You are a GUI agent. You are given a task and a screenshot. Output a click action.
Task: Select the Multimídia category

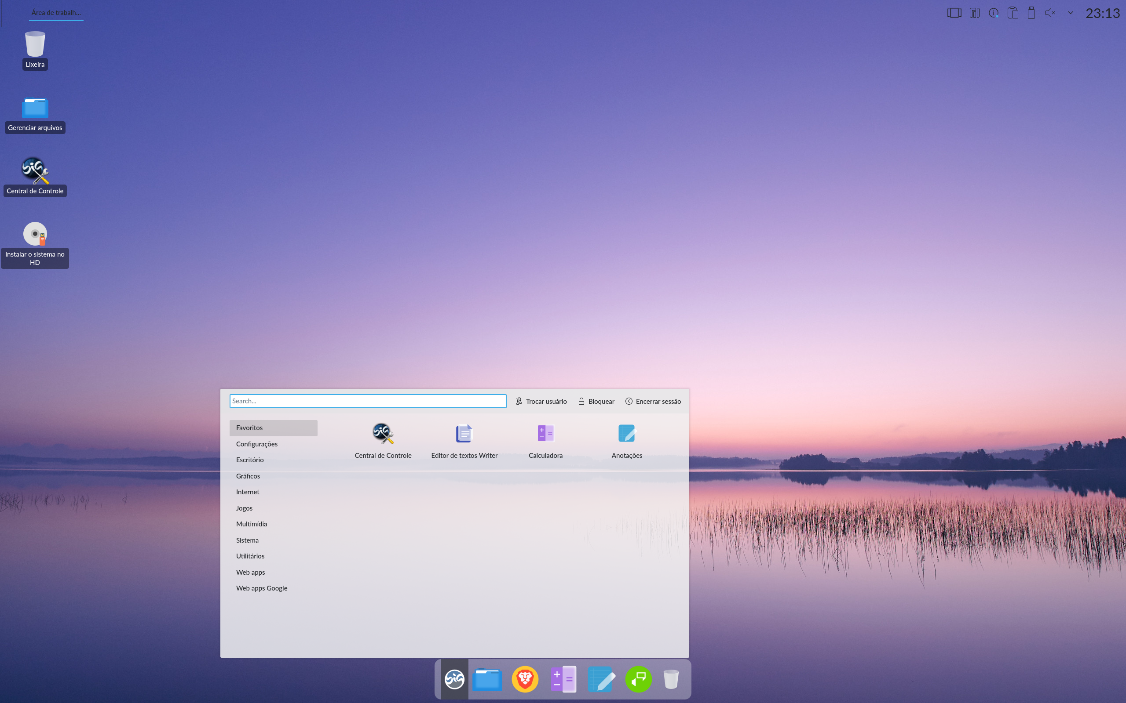273,524
